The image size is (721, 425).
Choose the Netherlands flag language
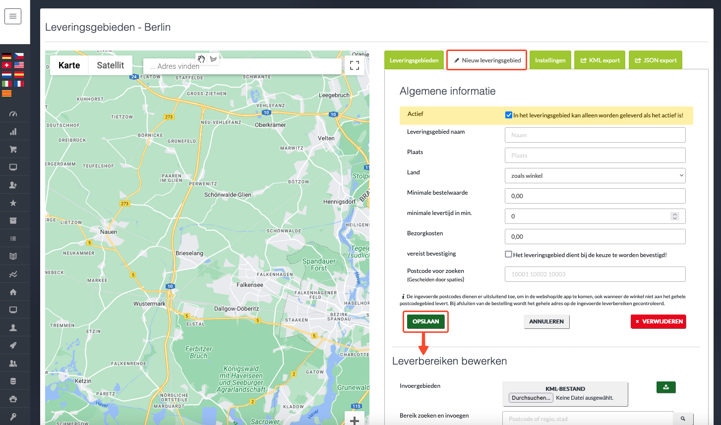click(x=6, y=75)
